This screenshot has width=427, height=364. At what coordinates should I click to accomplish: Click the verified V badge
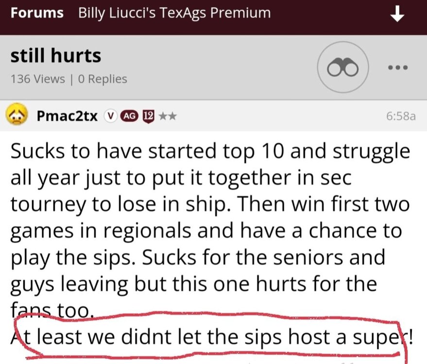(x=111, y=116)
